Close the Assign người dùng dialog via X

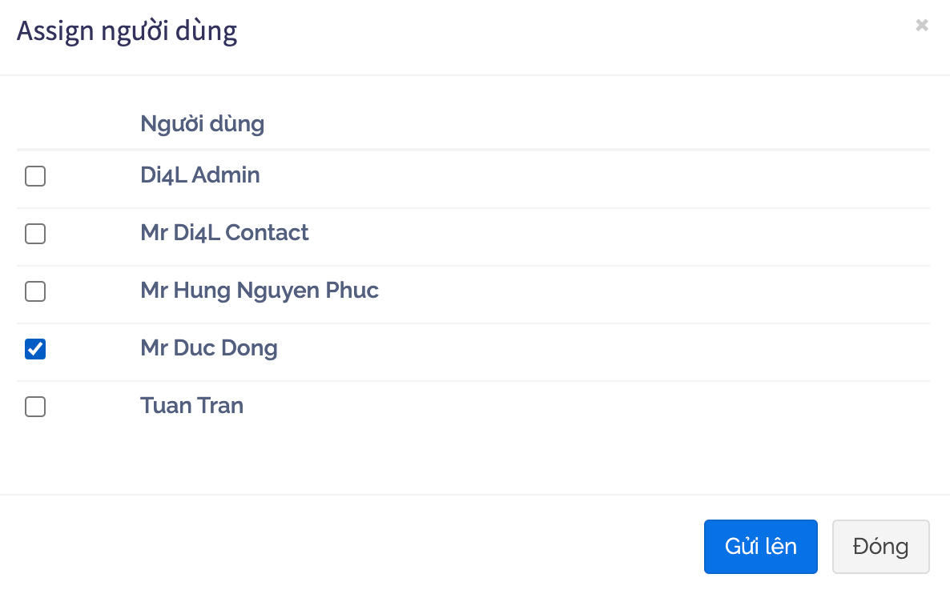tap(922, 26)
